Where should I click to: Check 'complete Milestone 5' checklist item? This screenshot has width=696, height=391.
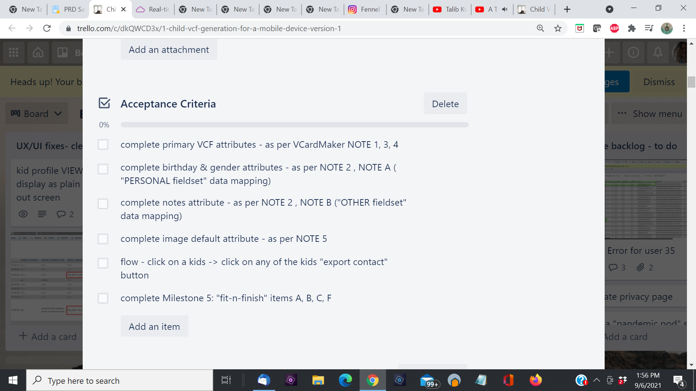(x=103, y=298)
